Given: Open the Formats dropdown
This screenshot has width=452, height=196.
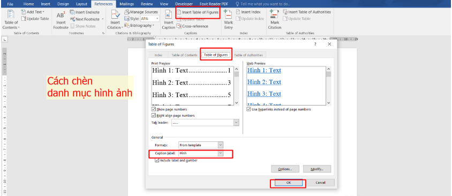Looking at the screenshot, I should point(220,145).
